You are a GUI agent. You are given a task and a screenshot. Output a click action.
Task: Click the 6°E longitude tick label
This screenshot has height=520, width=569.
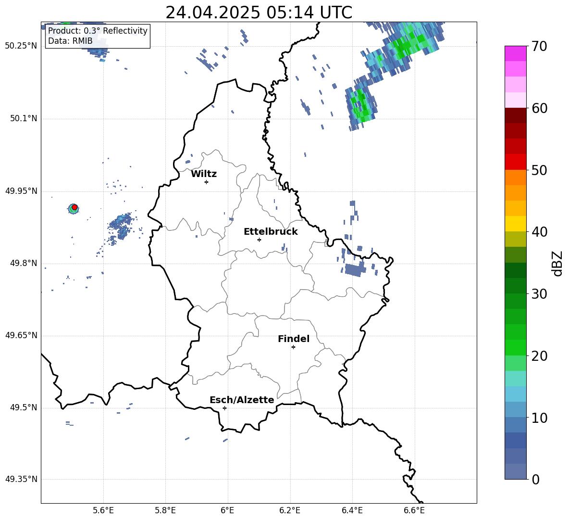227,510
